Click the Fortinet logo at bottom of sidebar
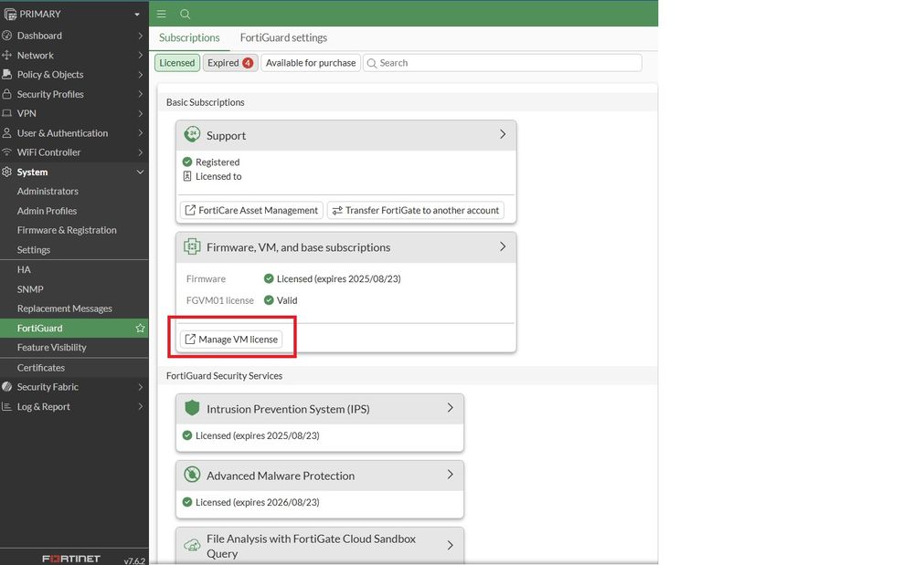 pos(71,558)
